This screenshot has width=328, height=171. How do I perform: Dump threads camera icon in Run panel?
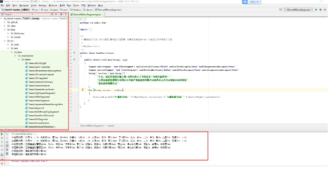click(2, 146)
